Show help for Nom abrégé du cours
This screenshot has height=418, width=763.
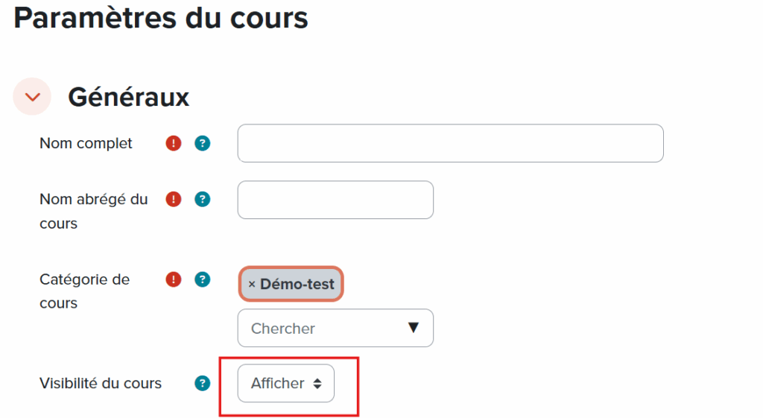point(202,200)
